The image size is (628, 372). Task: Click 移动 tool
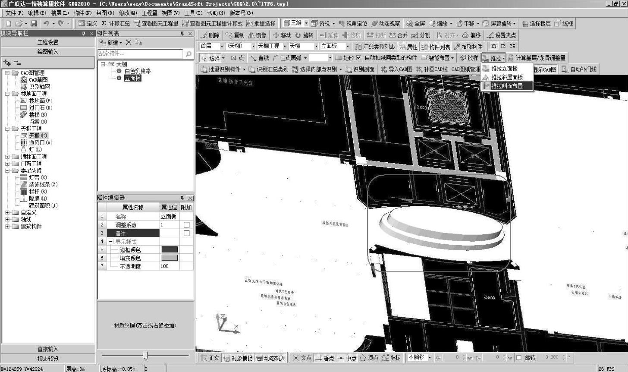pyautogui.click(x=282, y=35)
